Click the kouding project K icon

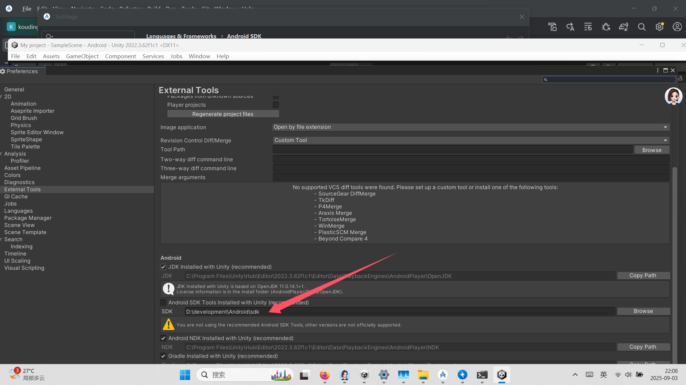coord(11,27)
